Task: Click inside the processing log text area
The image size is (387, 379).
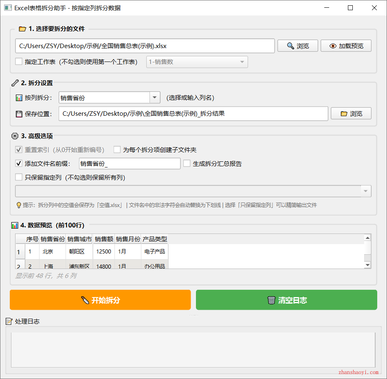Action: 193,350
